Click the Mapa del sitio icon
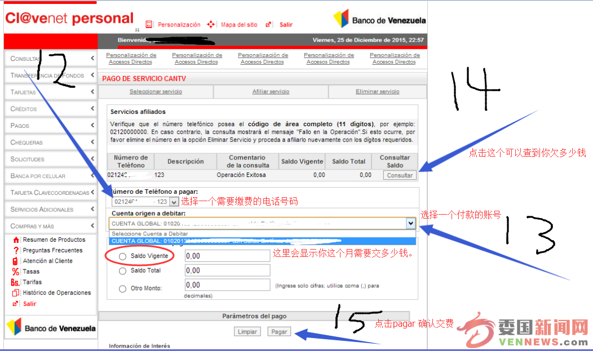 tap(211, 25)
